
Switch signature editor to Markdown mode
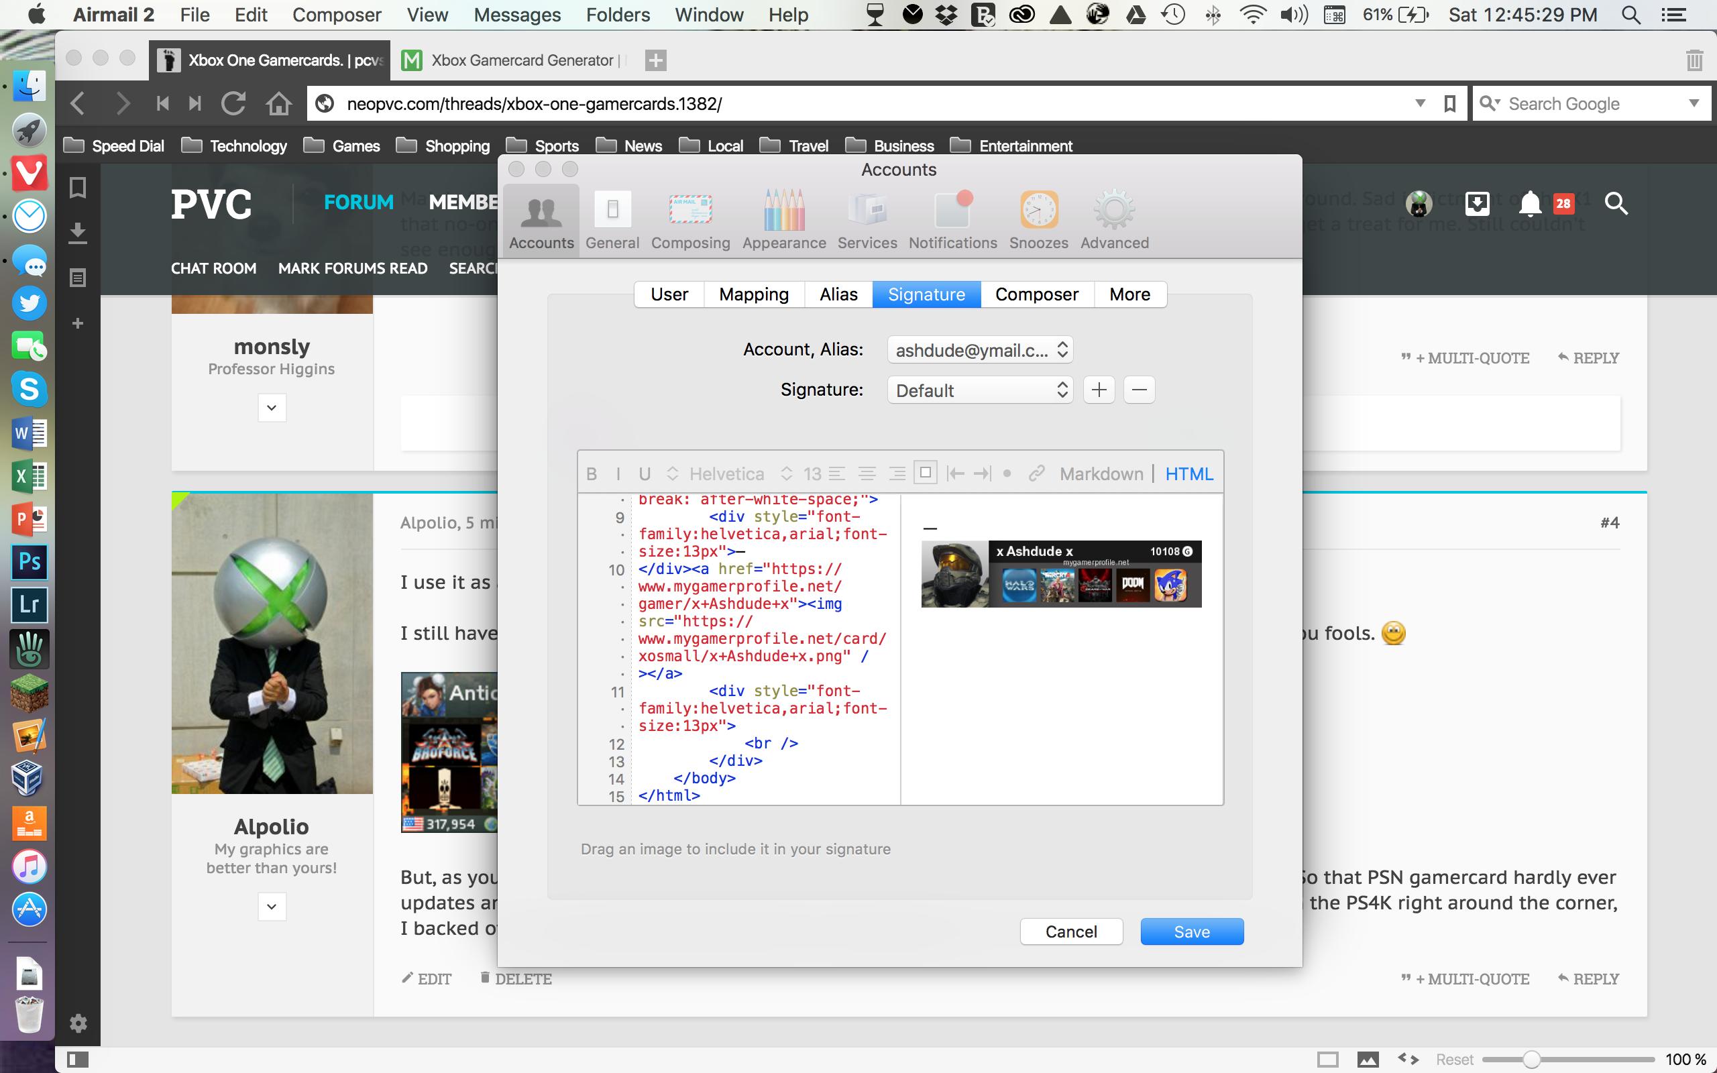1101,474
